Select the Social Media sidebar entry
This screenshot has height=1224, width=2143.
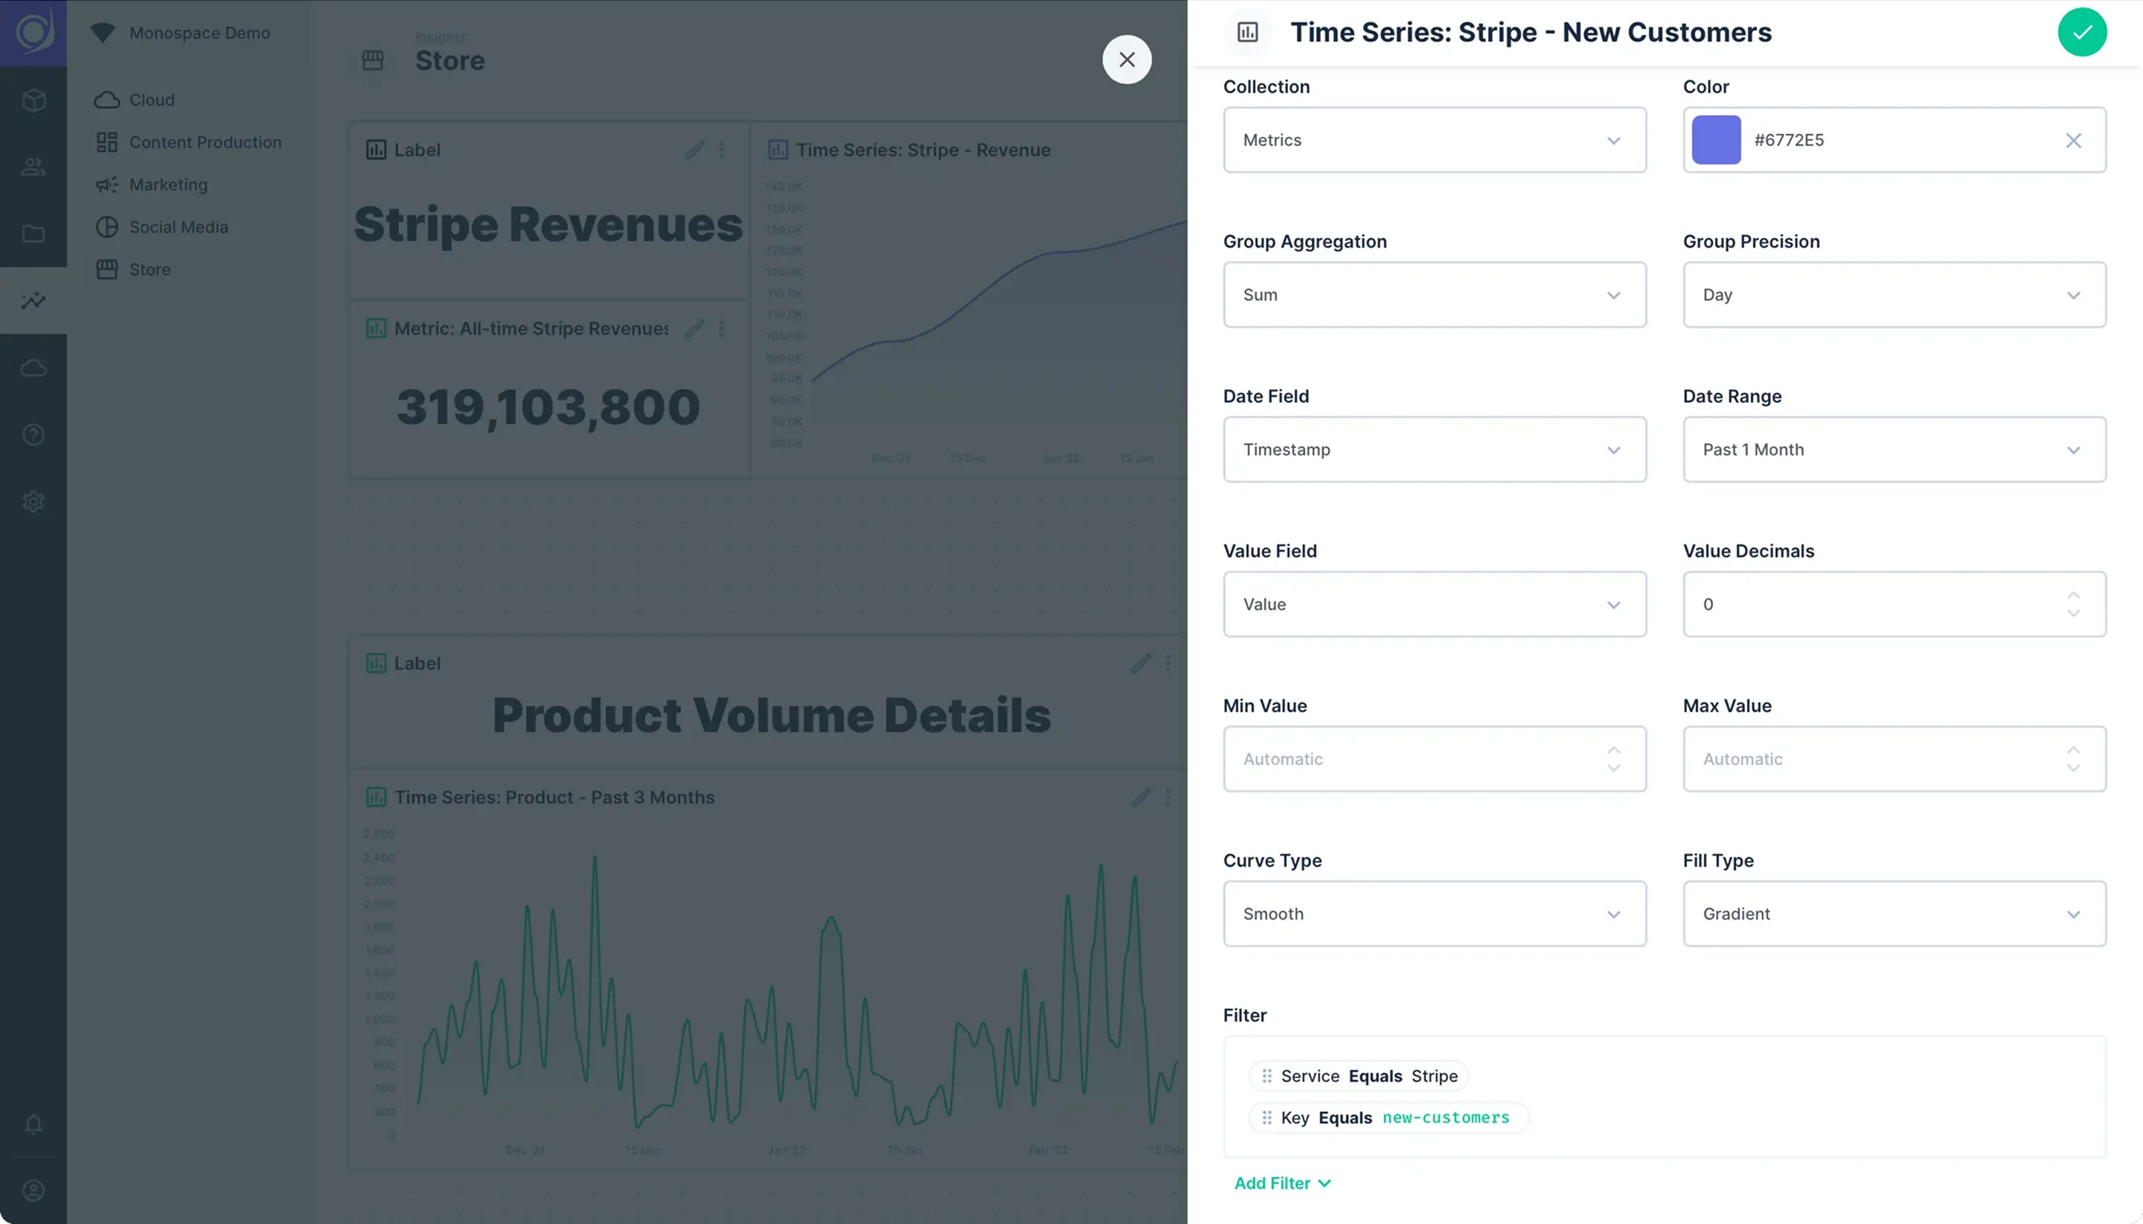(179, 226)
